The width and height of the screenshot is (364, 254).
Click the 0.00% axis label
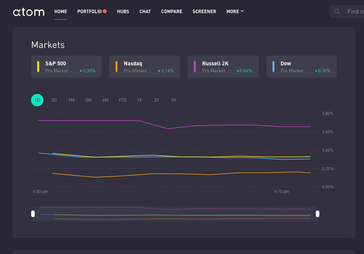click(328, 187)
